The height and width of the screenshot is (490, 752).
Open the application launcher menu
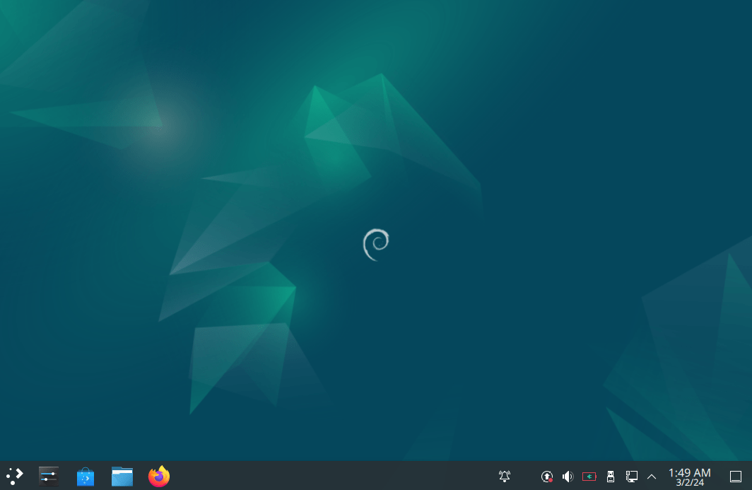[x=14, y=475]
